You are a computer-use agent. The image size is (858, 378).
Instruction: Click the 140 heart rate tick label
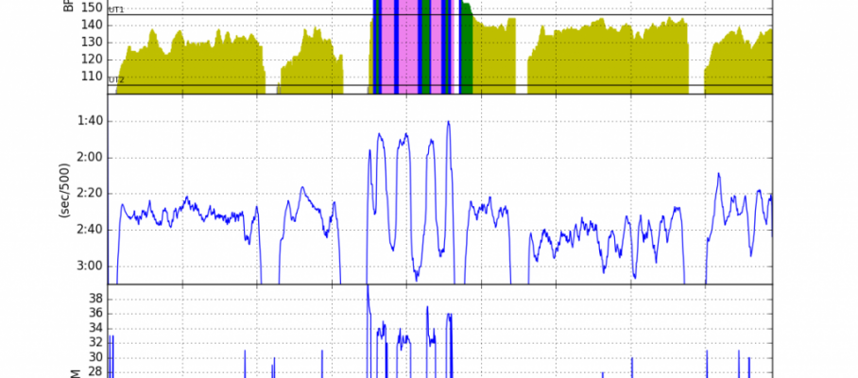[x=91, y=25]
